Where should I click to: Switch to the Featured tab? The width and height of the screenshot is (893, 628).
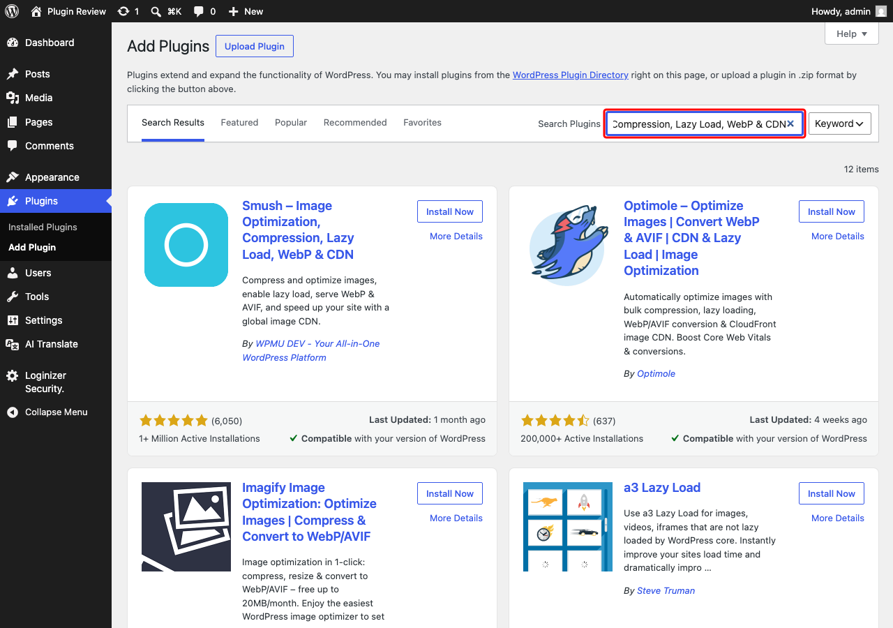pos(239,123)
